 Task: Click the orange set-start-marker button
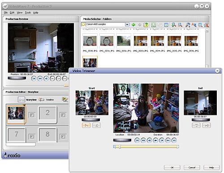86,125
